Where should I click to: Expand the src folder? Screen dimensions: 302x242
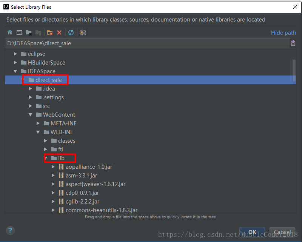pyautogui.click(x=31, y=106)
